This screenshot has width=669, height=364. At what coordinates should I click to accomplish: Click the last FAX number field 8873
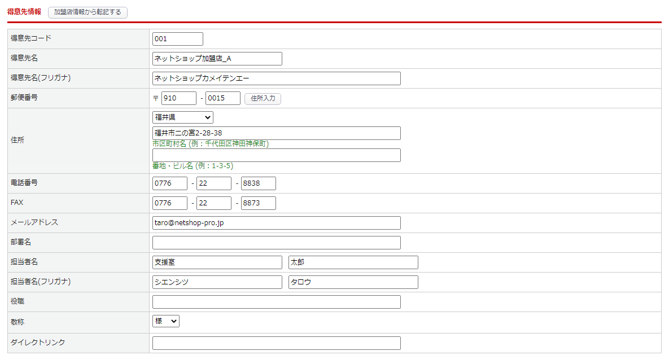click(x=258, y=203)
